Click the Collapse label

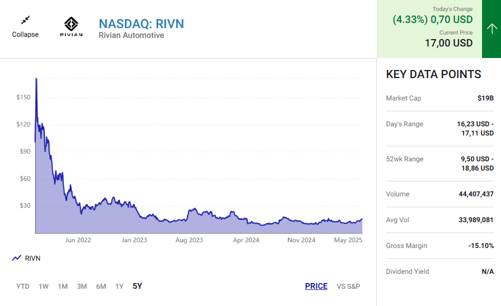25,34
